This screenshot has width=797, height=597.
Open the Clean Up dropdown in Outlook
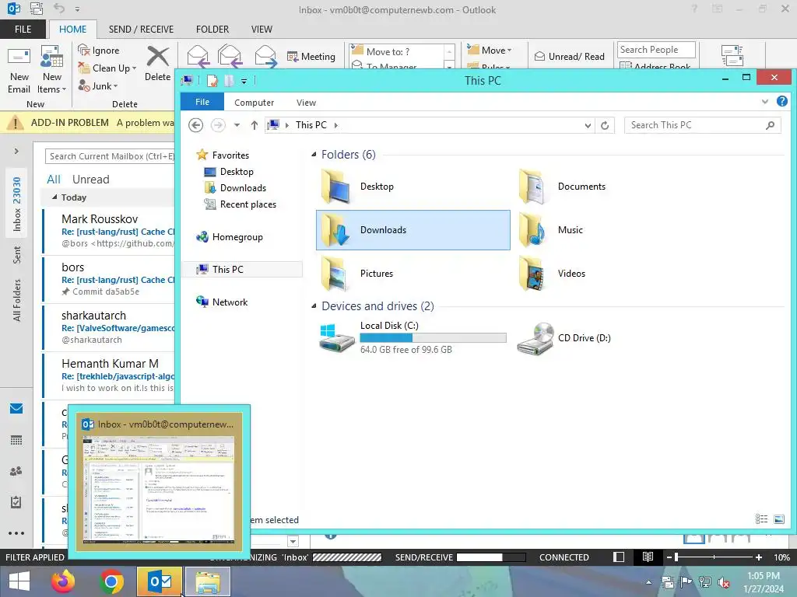pos(107,68)
